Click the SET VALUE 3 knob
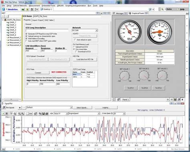Image resolution: width=190 pixels, height=152 pixels. (x=162, y=75)
